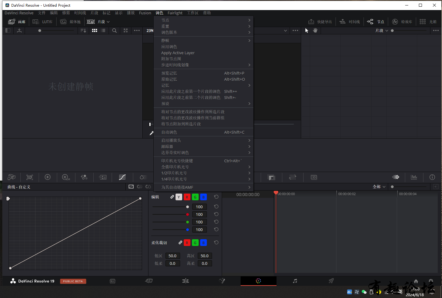Toggle the red channel in 柔化裁切 row
This screenshot has width=442, height=298.
[187, 243]
